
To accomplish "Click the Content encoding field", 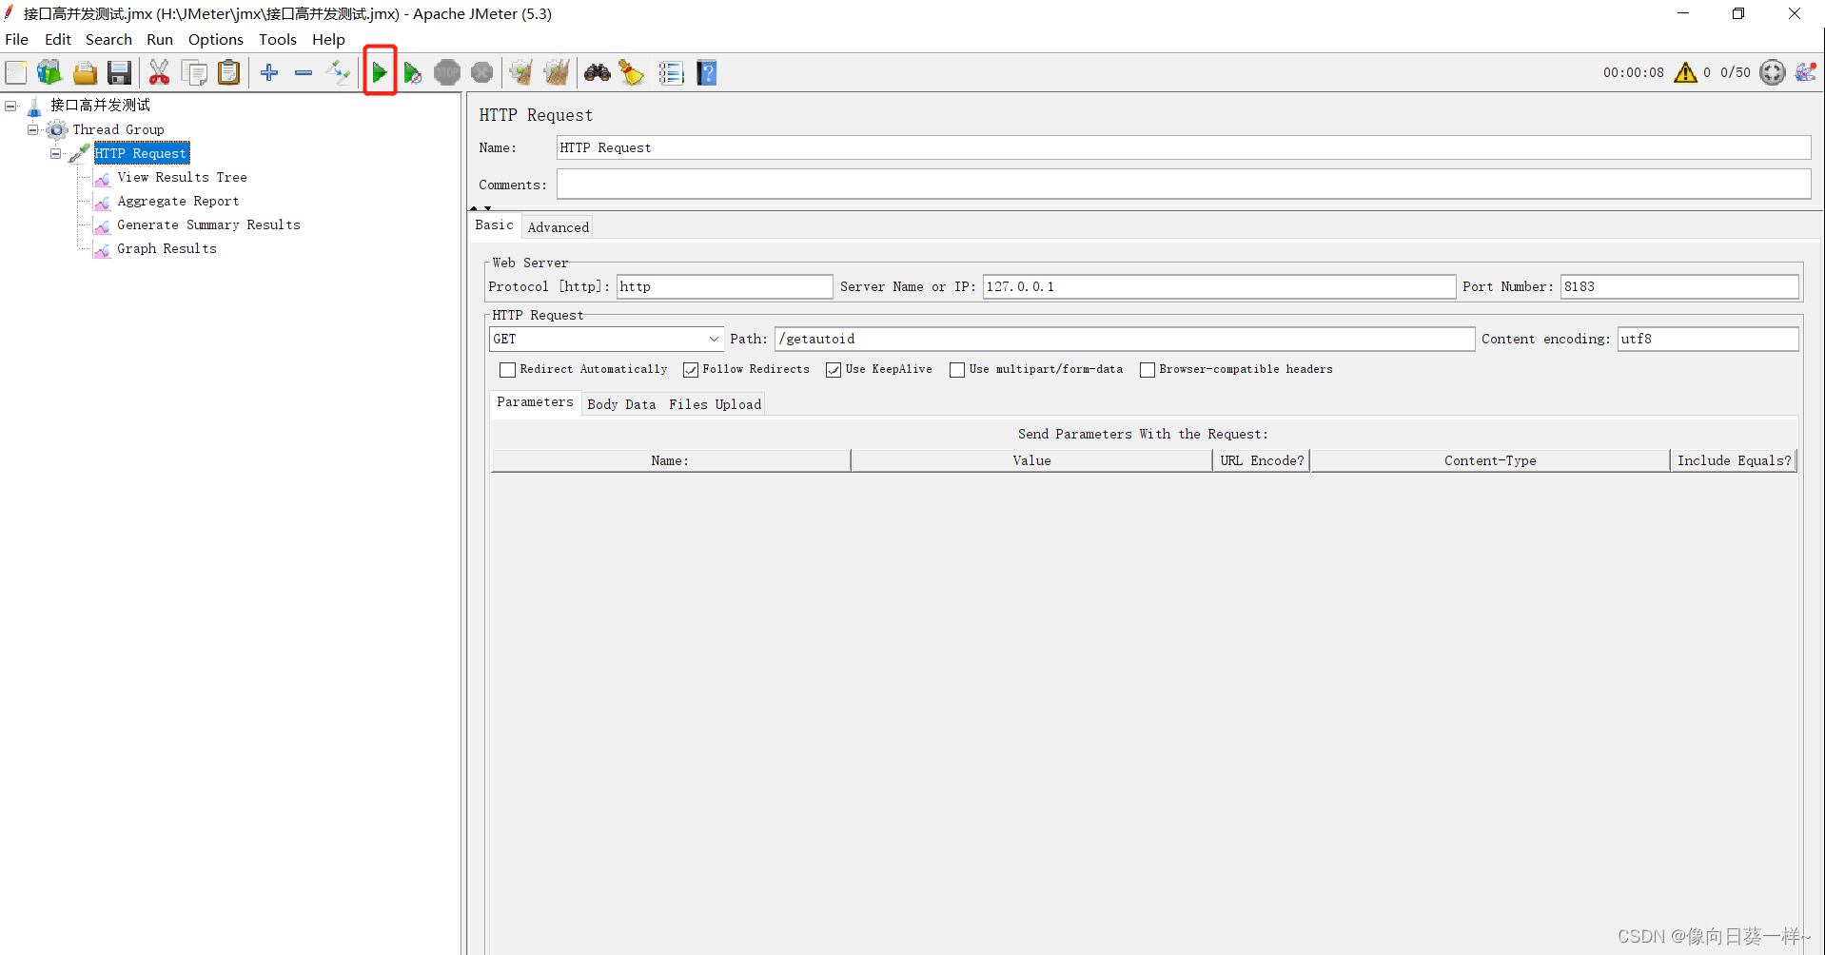I will pos(1708,339).
